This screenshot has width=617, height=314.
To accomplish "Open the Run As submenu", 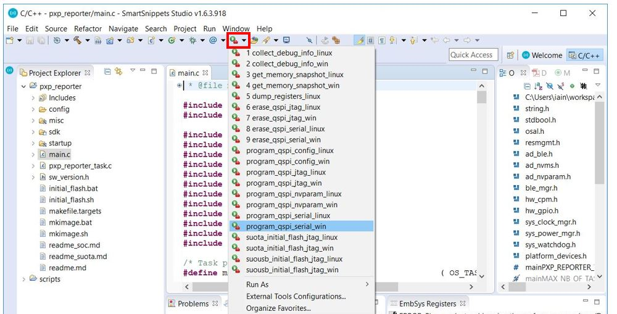I will coord(302,284).
